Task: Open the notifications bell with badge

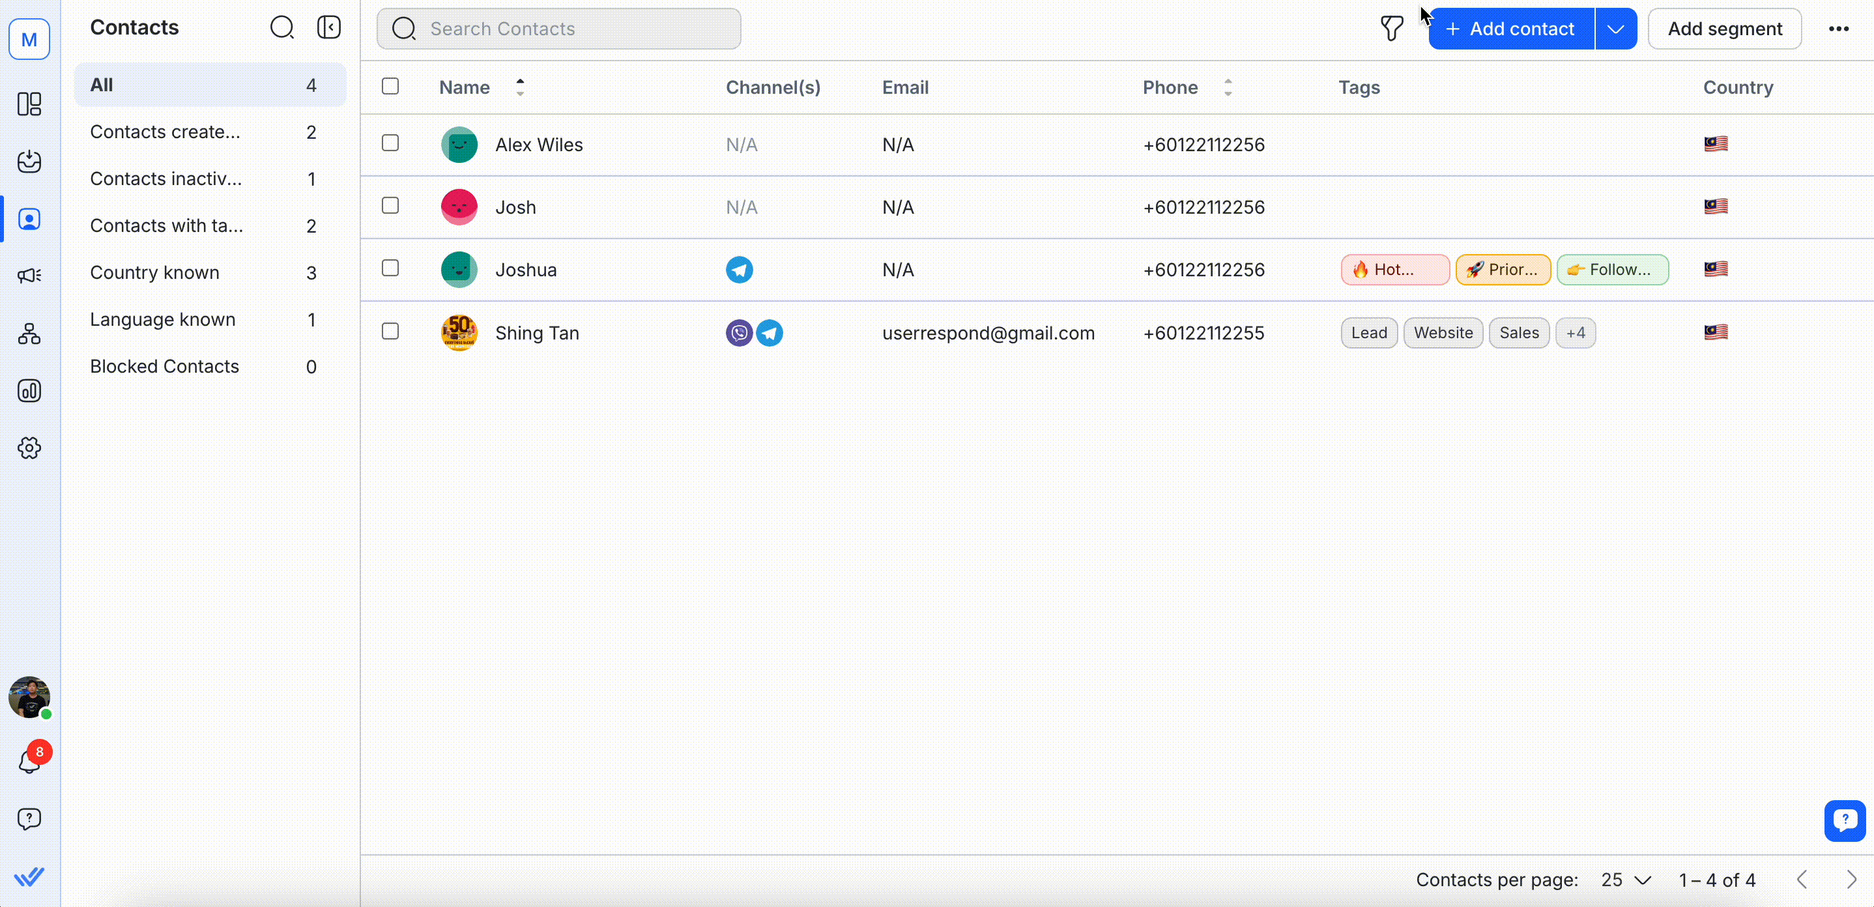Action: click(x=29, y=761)
